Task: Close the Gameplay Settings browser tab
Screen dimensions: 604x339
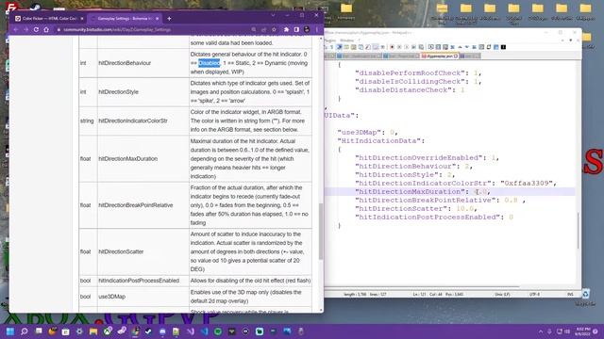Action: (x=158, y=19)
